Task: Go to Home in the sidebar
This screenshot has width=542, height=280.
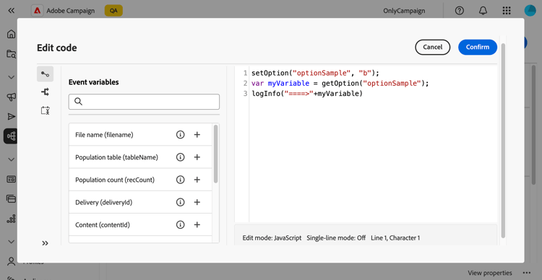Action: (11, 34)
